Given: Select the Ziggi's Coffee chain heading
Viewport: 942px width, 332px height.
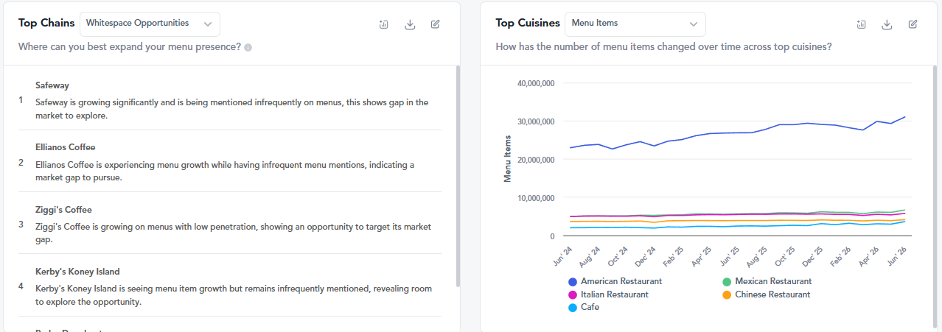Looking at the screenshot, I should [x=63, y=210].
